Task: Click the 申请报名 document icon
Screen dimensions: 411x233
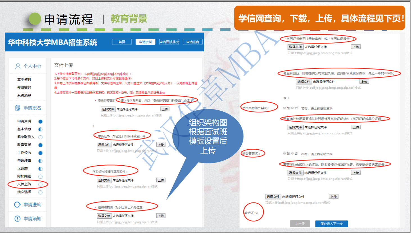Action: click(17, 108)
